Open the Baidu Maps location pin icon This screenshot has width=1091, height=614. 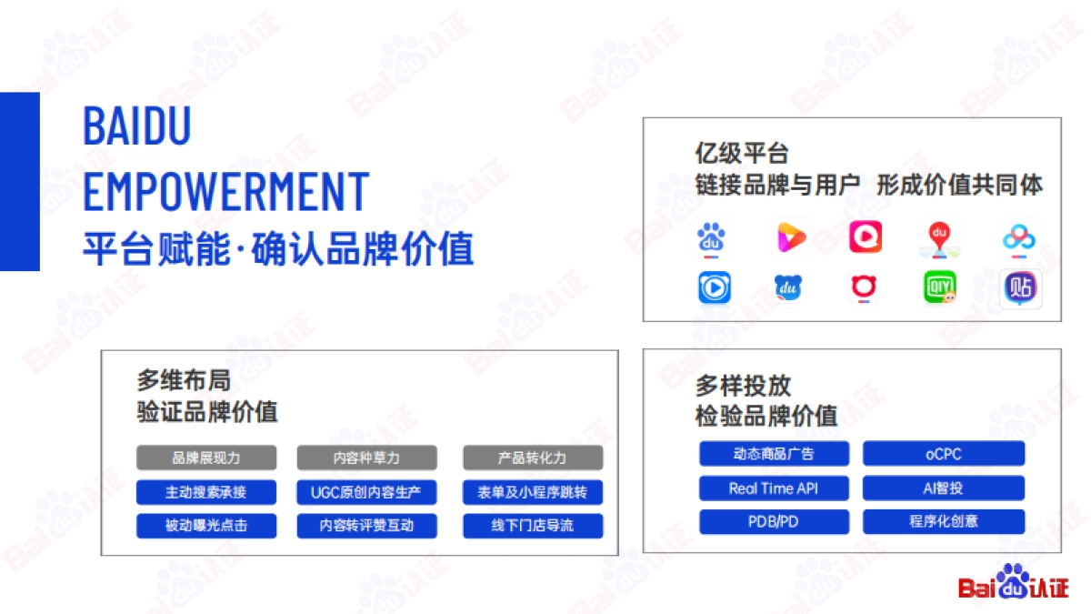941,237
